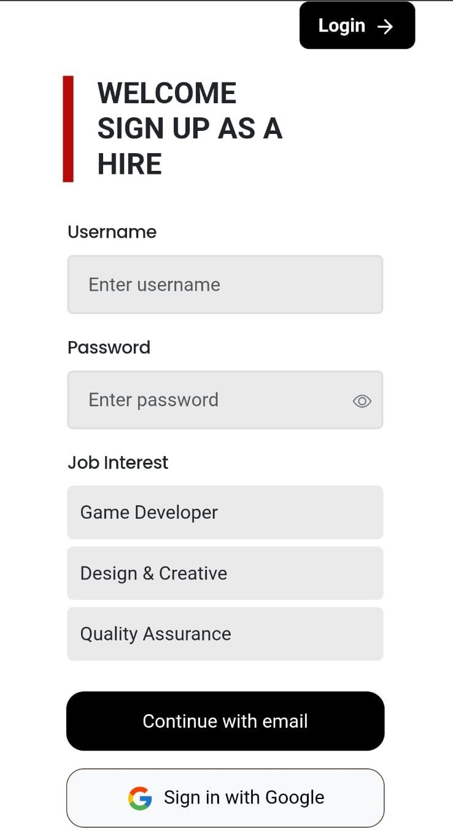Screen dimensions: 453x834
Task: Click the word HIRE in the heading
Action: coord(130,164)
